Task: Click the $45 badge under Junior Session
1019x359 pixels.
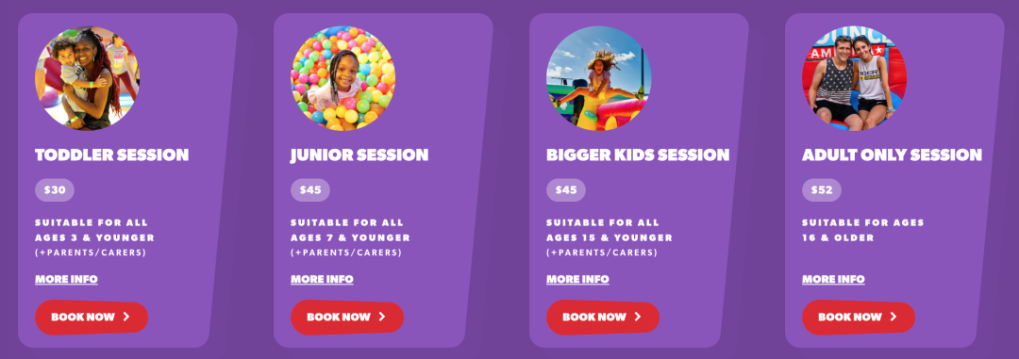Action: [310, 190]
